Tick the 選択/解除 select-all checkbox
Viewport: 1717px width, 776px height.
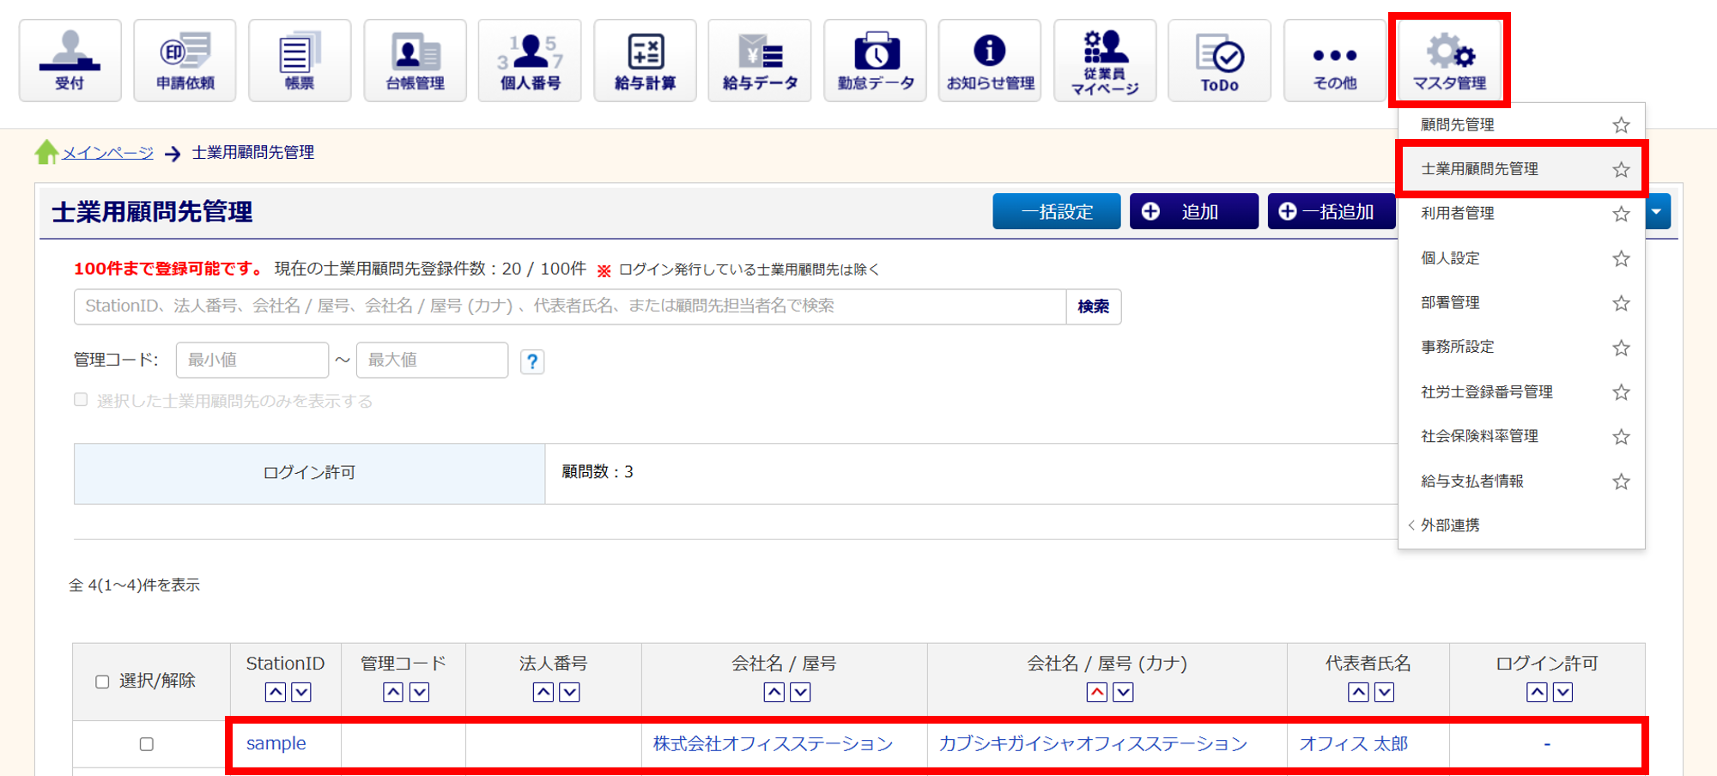[102, 682]
